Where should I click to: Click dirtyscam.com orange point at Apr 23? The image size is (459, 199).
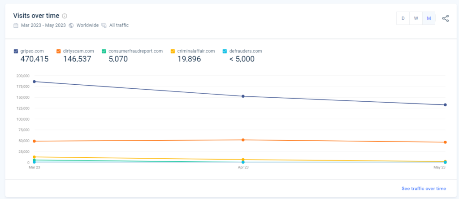[x=243, y=140]
